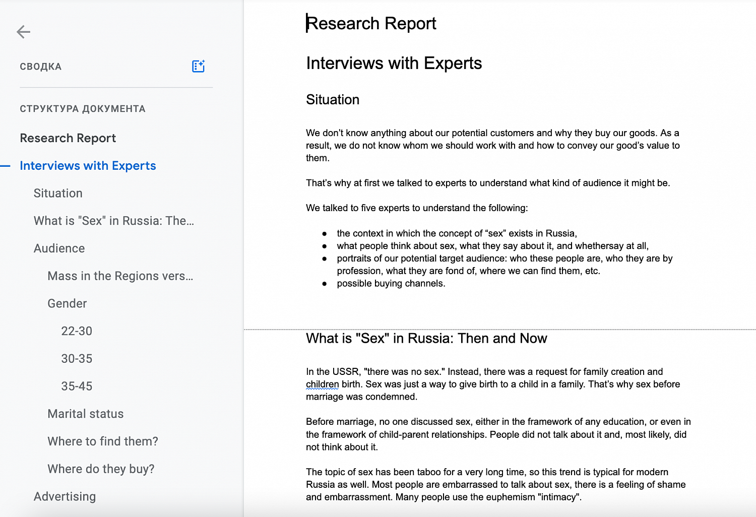Click paragraph starting Before marriage, no one discussed
This screenshot has height=517, width=756.
tap(498, 434)
